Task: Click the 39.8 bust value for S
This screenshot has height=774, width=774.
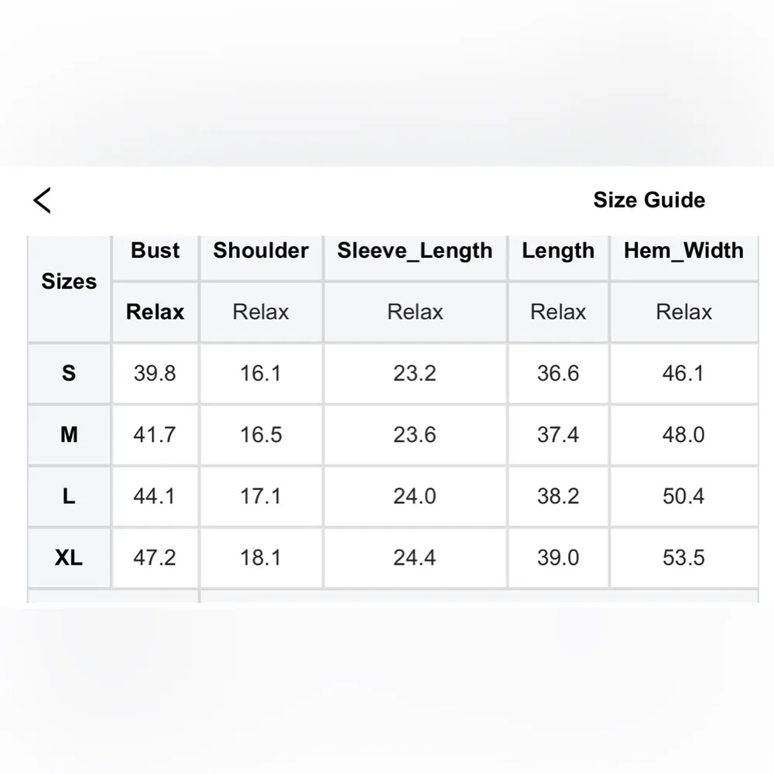Action: coord(155,373)
